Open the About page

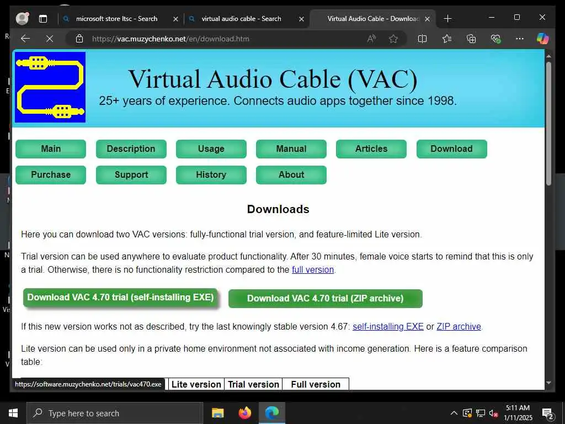(291, 175)
